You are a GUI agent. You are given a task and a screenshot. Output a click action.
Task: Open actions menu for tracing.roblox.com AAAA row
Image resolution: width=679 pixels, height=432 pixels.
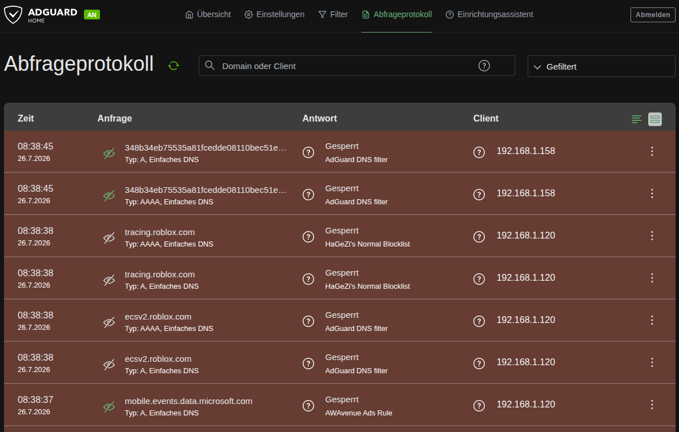pos(652,236)
